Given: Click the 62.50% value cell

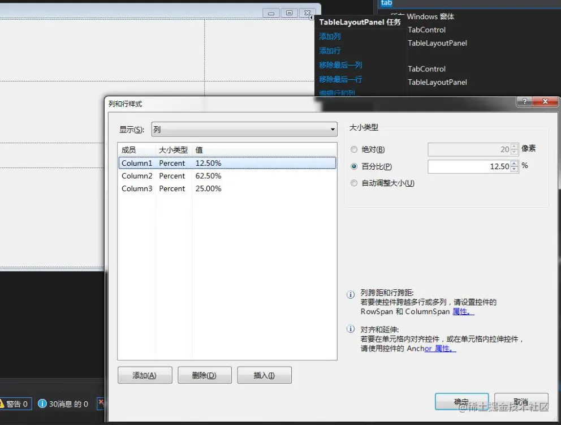Looking at the screenshot, I should click(x=208, y=176).
